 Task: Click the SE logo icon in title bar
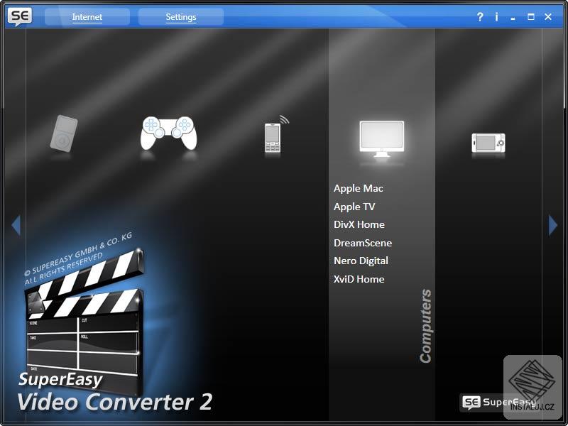[x=20, y=16]
